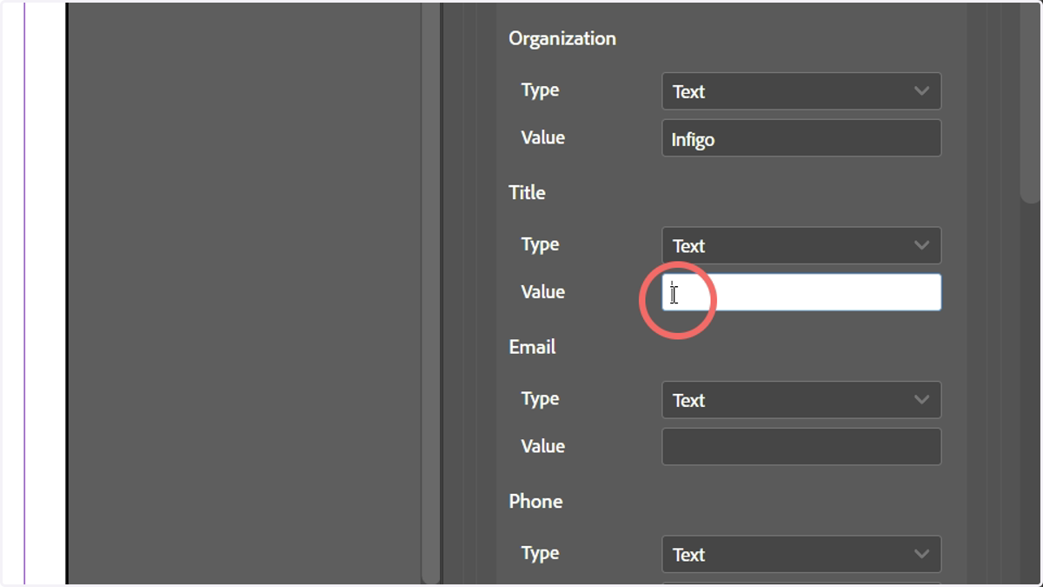The image size is (1043, 587).
Task: Click the Value label under Title
Action: point(543,291)
